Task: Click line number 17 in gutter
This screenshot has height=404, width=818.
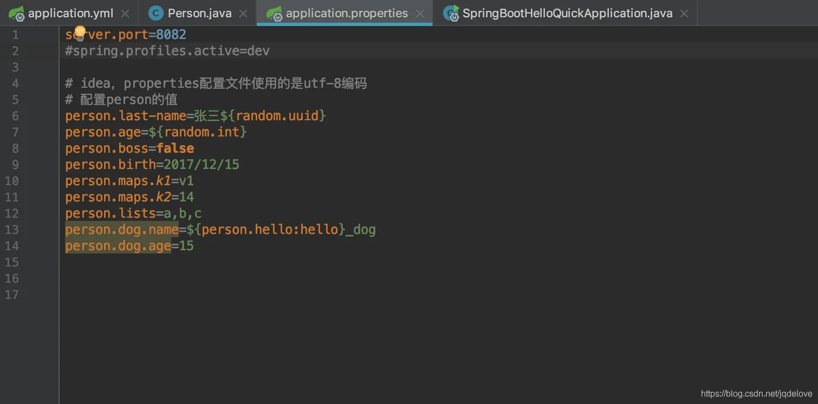Action: click(x=12, y=295)
